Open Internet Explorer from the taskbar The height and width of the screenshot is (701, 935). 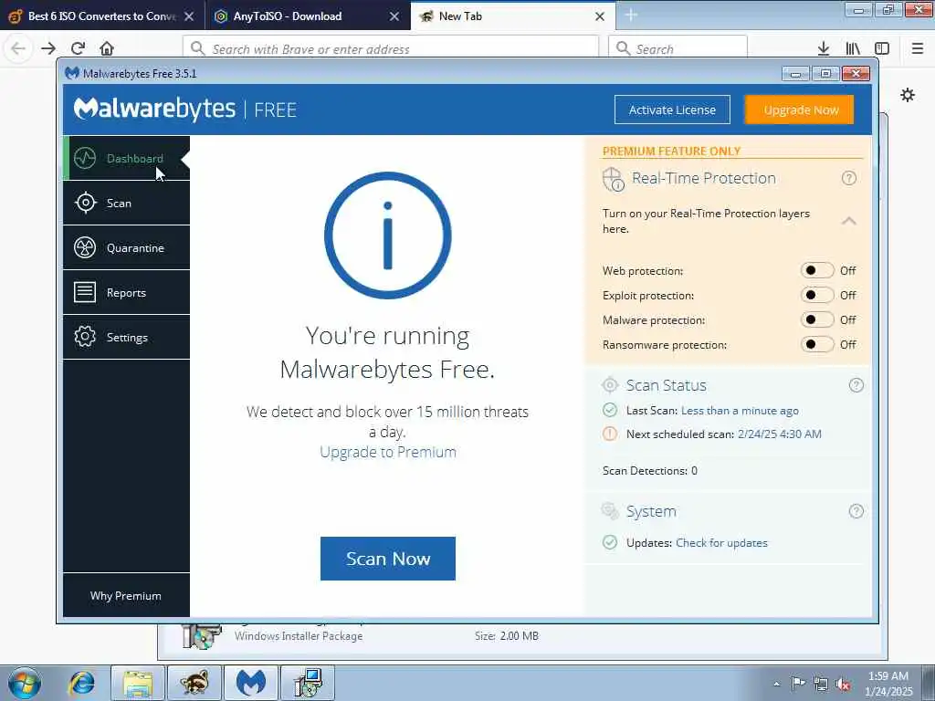coord(81,683)
